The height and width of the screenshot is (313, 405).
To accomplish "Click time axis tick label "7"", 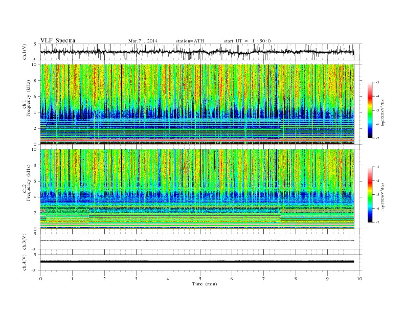I will tap(264, 279).
